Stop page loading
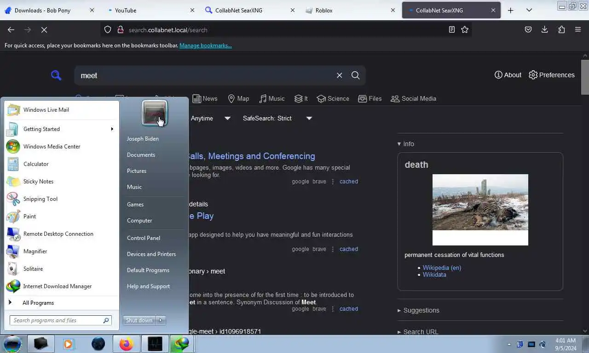Image resolution: width=589 pixels, height=353 pixels. pyautogui.click(x=44, y=29)
